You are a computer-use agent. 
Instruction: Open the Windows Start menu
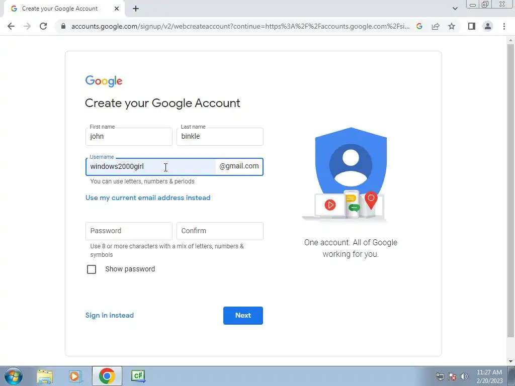[14, 376]
